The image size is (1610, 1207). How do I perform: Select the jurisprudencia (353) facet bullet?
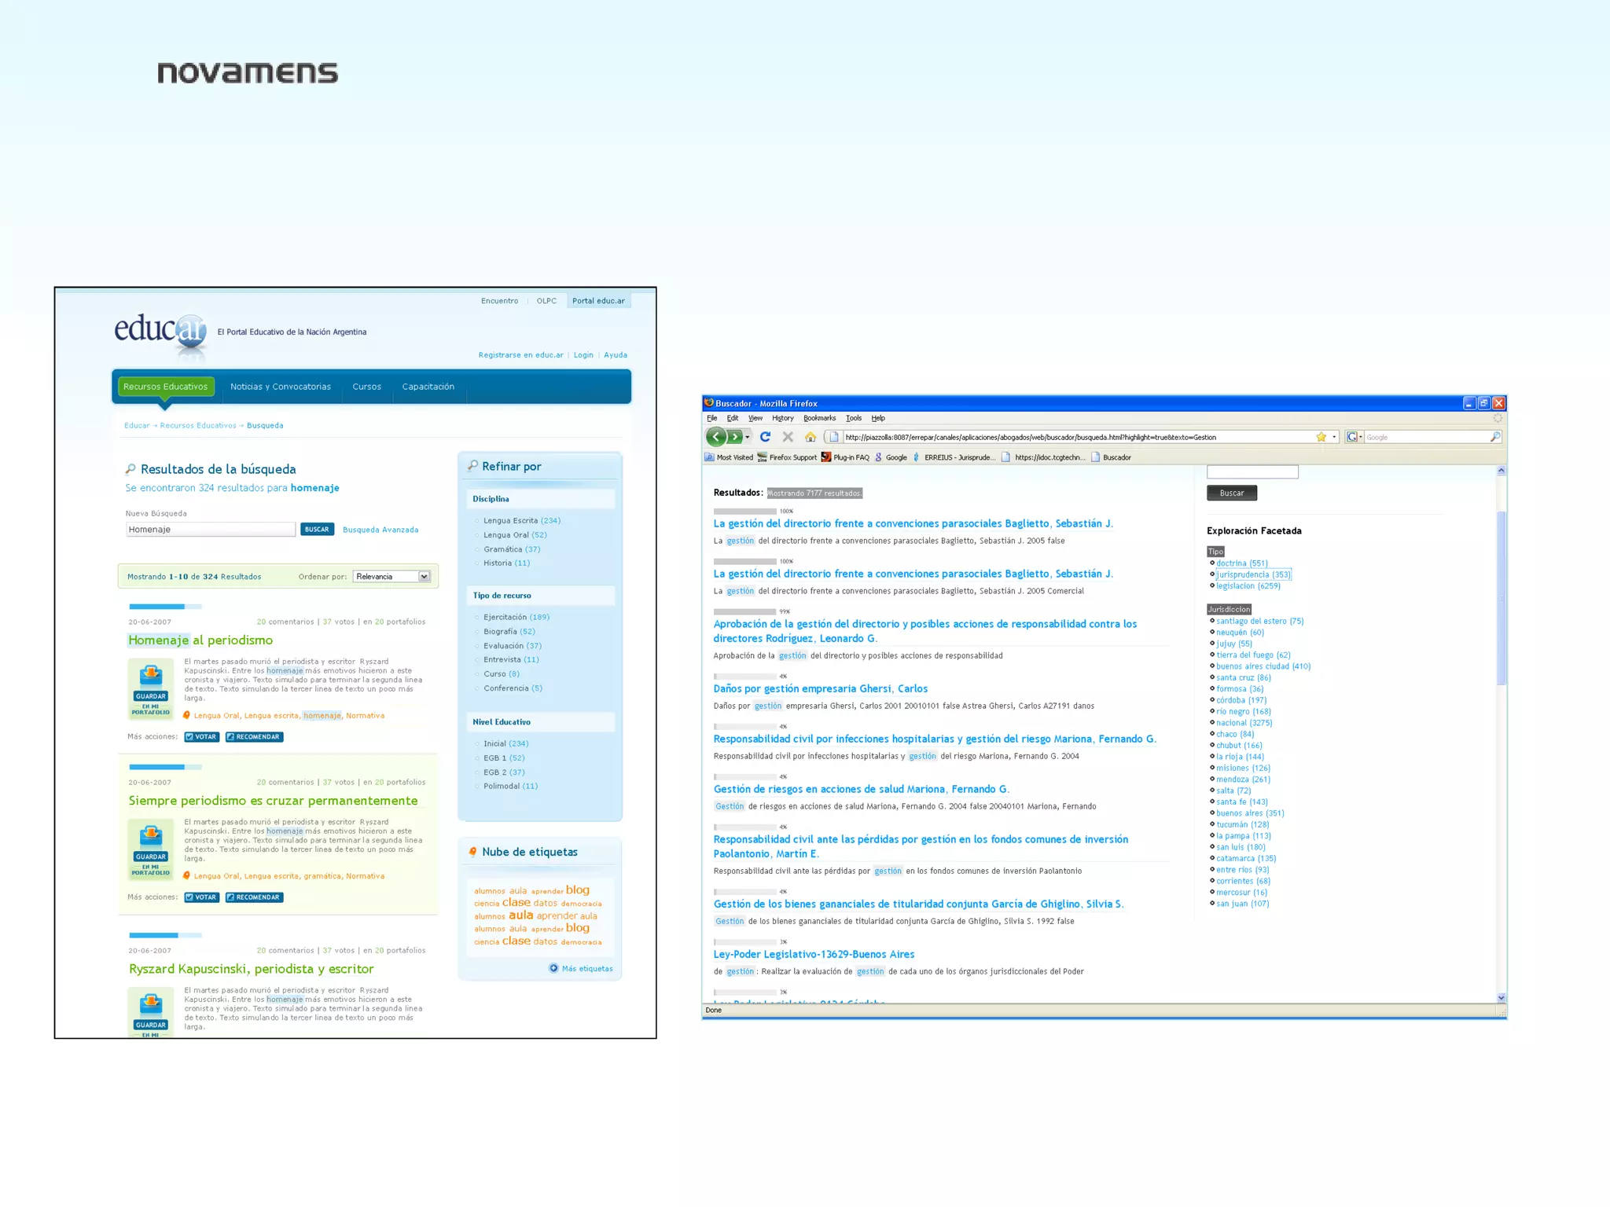click(1212, 574)
